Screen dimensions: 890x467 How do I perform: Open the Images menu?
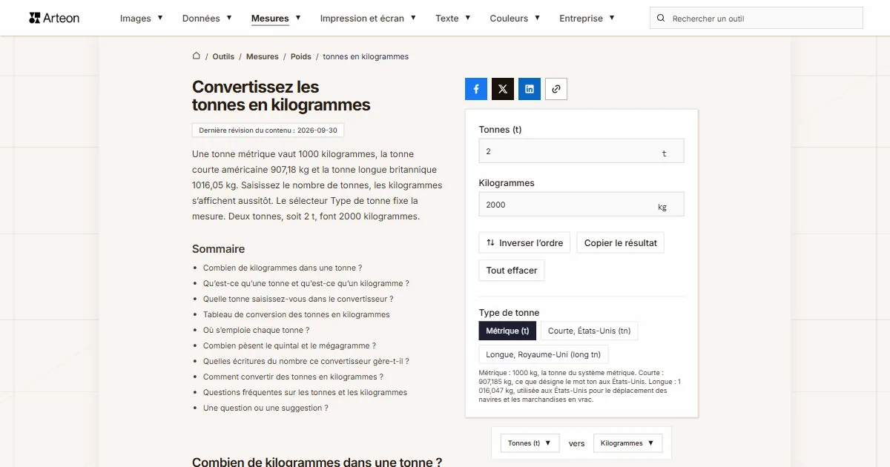point(141,19)
